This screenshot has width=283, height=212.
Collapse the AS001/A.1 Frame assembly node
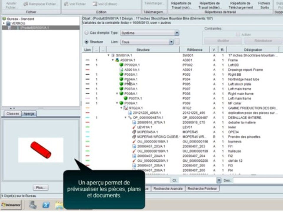point(113,60)
